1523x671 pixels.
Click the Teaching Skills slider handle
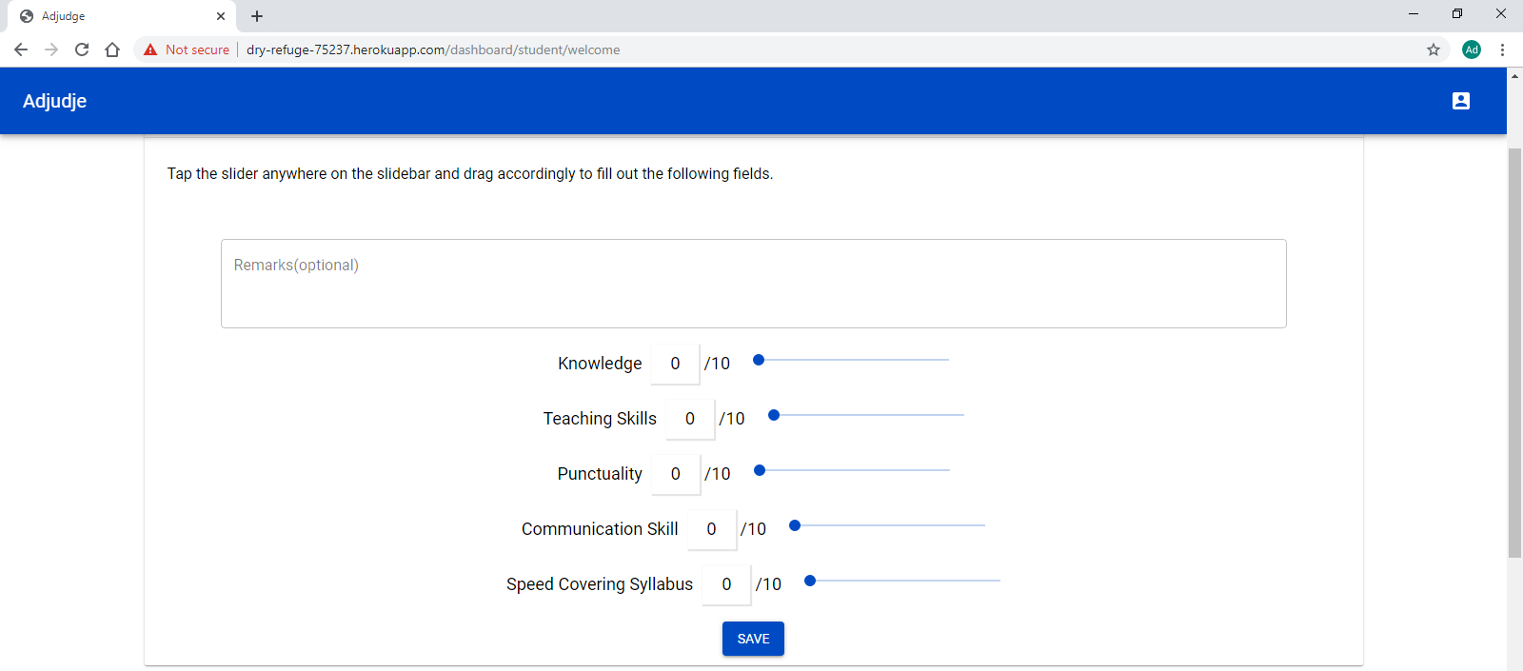pos(774,415)
